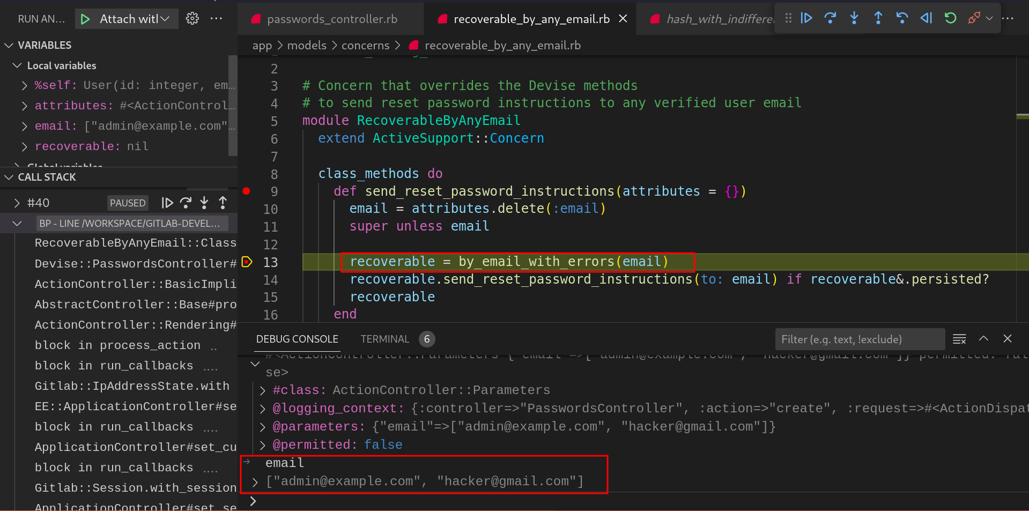This screenshot has width=1029, height=511.
Task: Maximize the panel with the chevron up icon
Action: click(x=983, y=338)
